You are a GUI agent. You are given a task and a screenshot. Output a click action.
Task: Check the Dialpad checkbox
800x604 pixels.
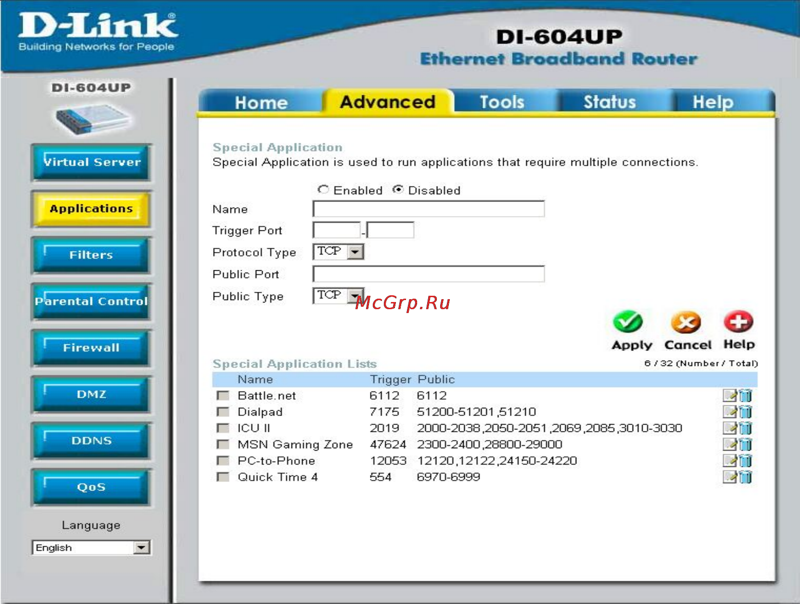(223, 412)
